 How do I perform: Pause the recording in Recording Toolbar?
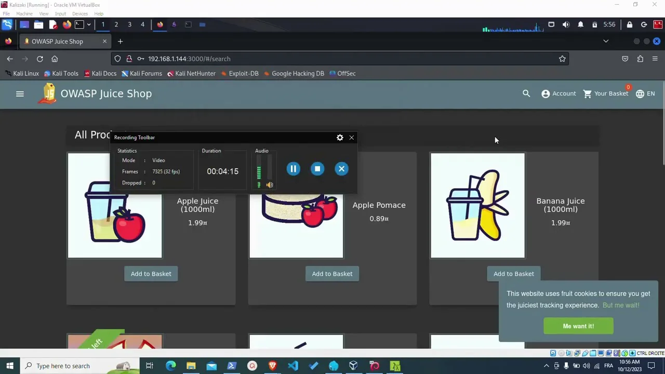click(x=293, y=169)
